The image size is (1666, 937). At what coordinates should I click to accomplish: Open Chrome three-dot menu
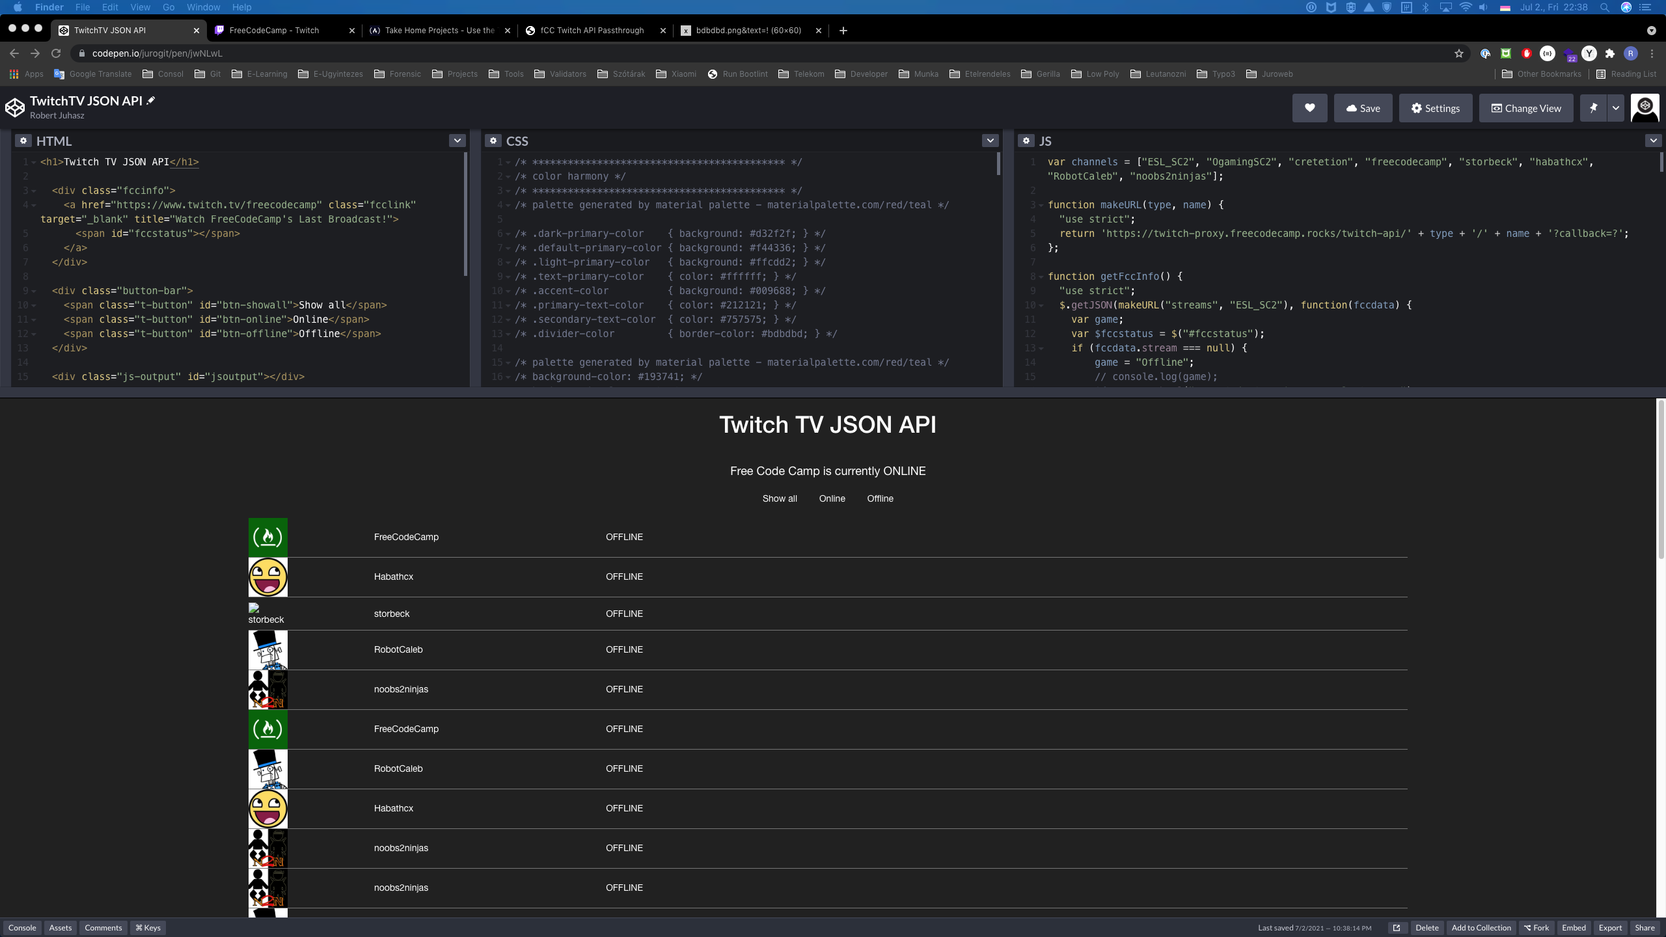pyautogui.click(x=1652, y=53)
